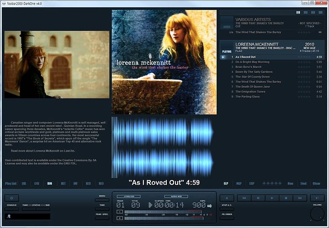The height and width of the screenshot is (228, 329).
Task: Select track As I Roved Out
Action: tap(272, 57)
